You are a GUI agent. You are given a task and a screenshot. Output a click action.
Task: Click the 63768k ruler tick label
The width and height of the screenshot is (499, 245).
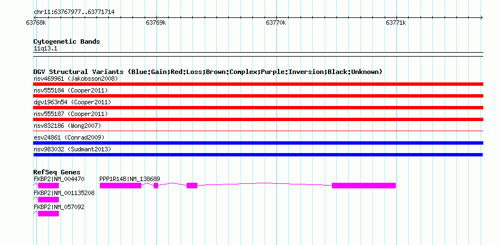[36, 22]
